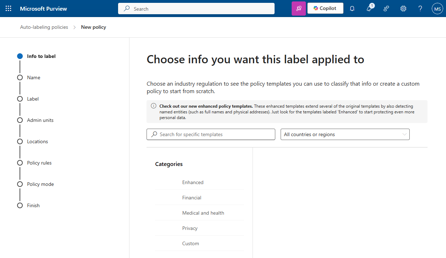Select the Name step circle in the wizard

[20, 77]
